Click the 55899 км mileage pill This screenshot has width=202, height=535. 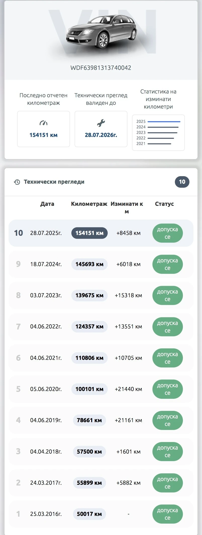pyautogui.click(x=89, y=483)
